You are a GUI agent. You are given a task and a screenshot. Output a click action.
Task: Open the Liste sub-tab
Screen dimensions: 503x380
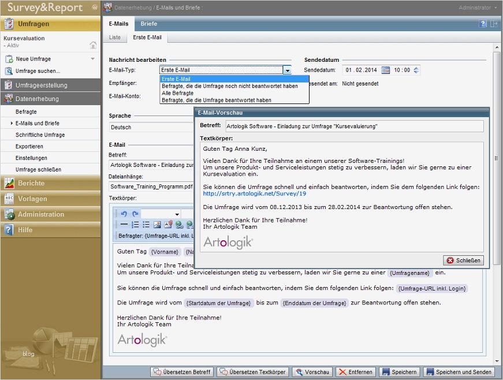[x=115, y=37]
